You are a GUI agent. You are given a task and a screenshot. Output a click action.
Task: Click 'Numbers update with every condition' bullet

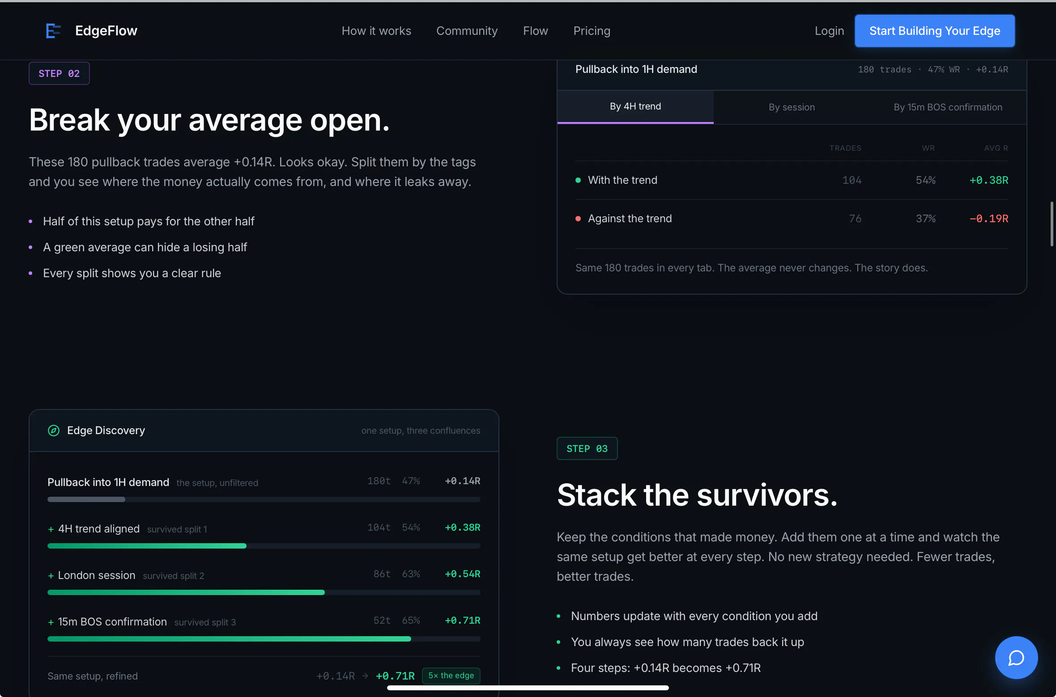pyautogui.click(x=694, y=616)
